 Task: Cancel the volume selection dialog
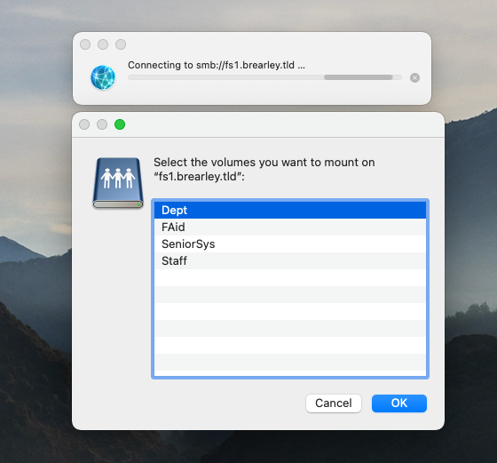point(334,403)
